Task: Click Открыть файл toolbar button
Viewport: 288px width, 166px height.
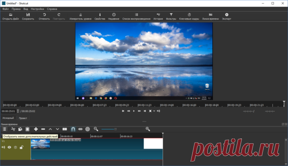Action: pyautogui.click(x=11, y=16)
